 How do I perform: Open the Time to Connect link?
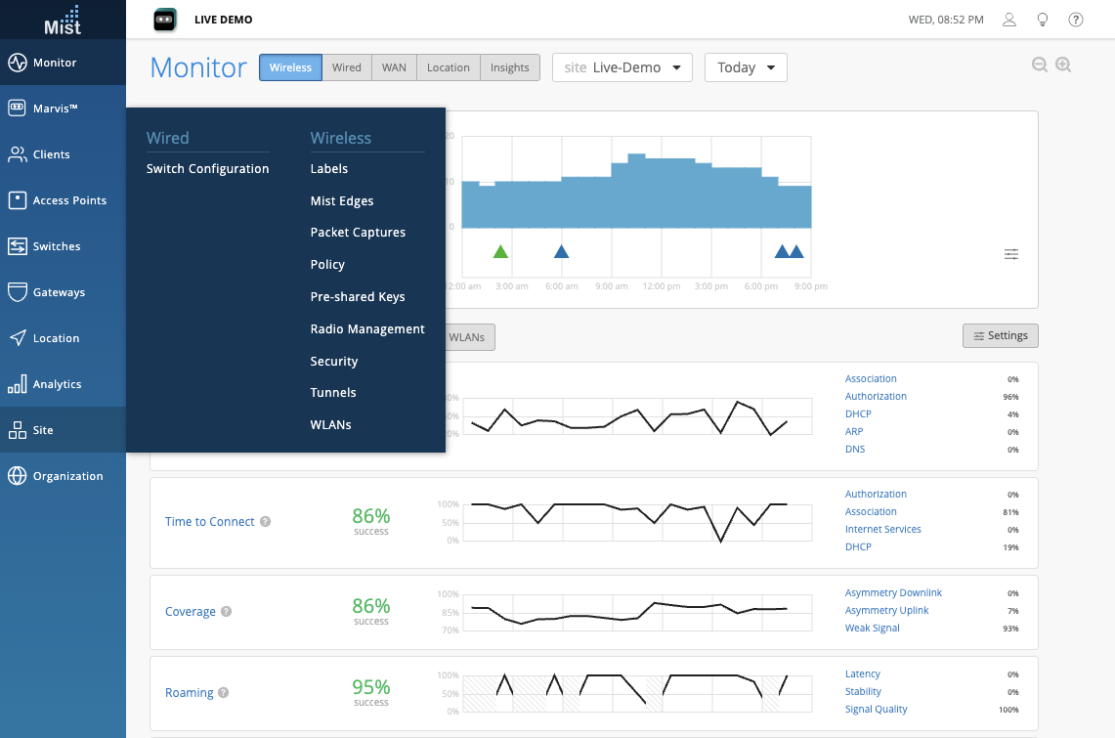click(209, 522)
